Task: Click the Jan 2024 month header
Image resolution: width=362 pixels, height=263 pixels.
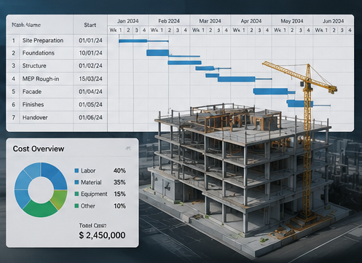Action: [127, 21]
